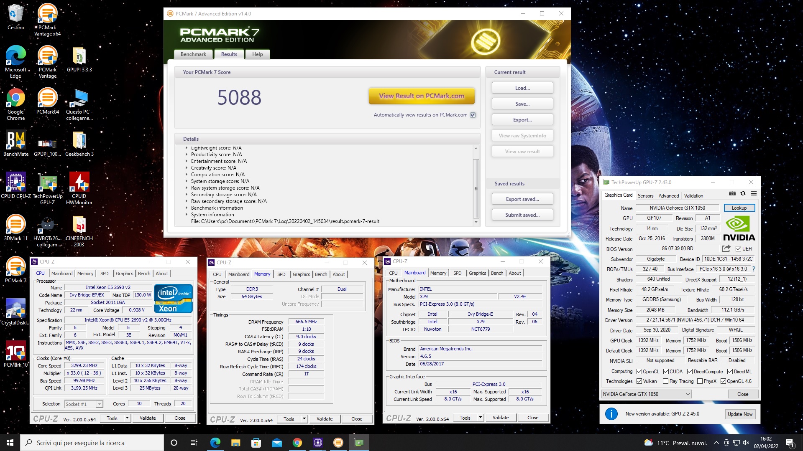Viewport: 803px width, 451px height.
Task: Open Task View on taskbar
Action: (x=194, y=443)
